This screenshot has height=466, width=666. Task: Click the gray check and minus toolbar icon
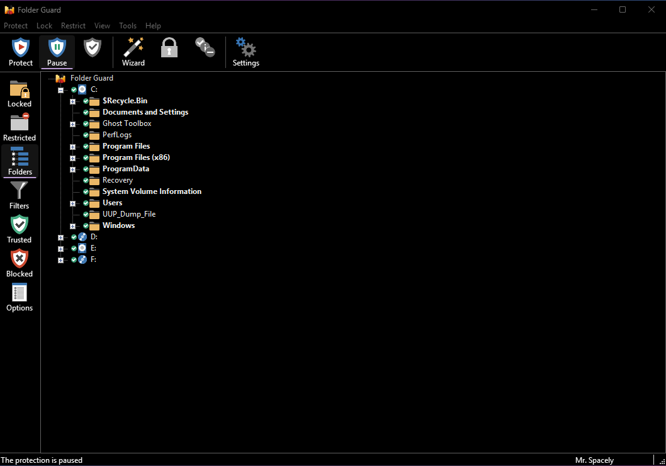[205, 47]
